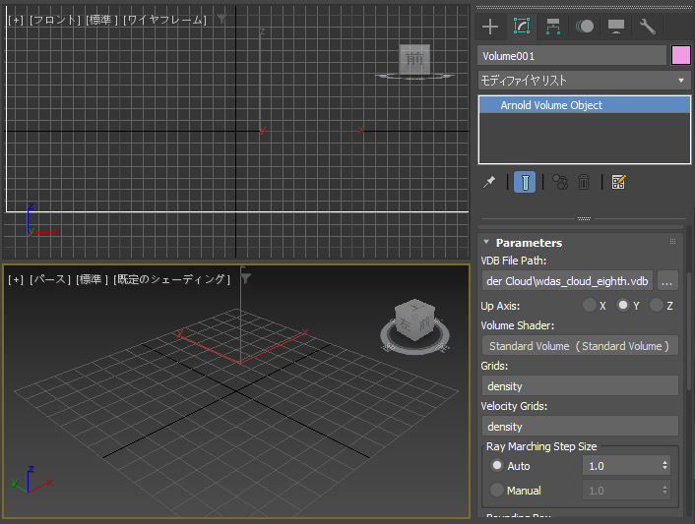Open the Utilities wrench tab
695x524 pixels.
(647, 27)
